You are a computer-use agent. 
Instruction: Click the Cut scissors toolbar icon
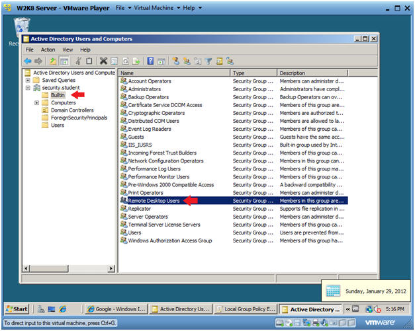click(78, 61)
